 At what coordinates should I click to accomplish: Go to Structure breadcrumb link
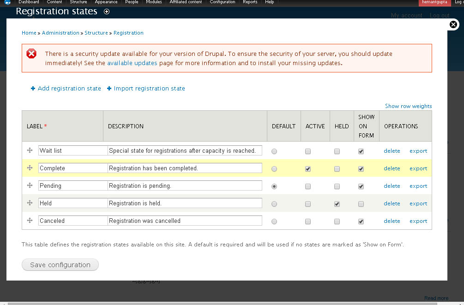[96, 33]
